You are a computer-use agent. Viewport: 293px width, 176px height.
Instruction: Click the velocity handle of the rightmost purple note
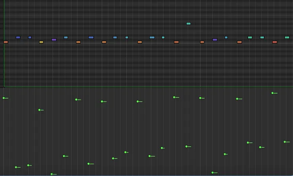(x=213, y=172)
